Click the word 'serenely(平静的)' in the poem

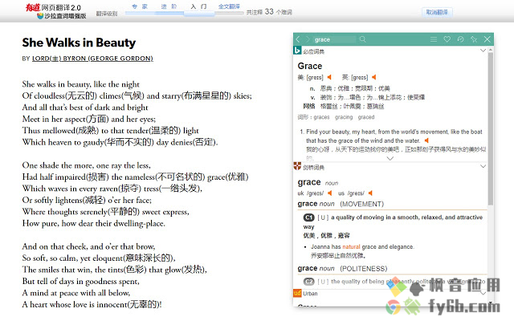110,212
